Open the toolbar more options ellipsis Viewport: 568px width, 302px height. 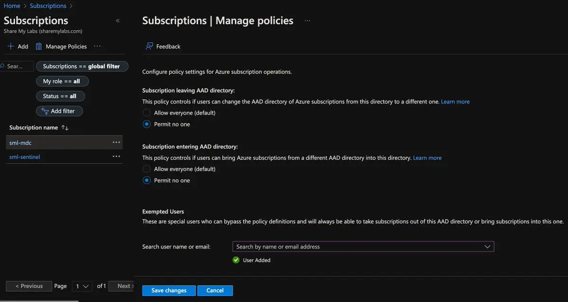pos(97,46)
